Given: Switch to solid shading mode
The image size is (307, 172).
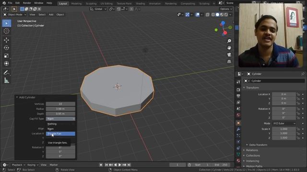Looking at the screenshot, I should click(x=217, y=15).
